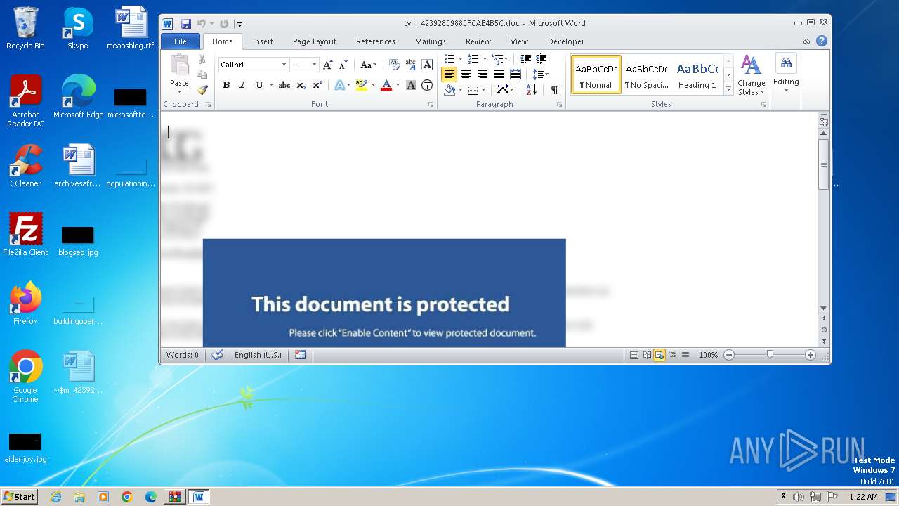Open the font size dropdown

[x=314, y=65]
